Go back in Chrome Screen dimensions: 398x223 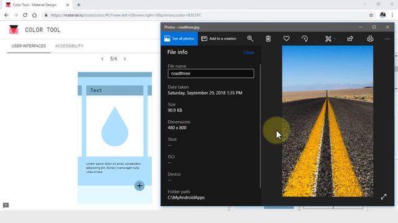[6, 15]
